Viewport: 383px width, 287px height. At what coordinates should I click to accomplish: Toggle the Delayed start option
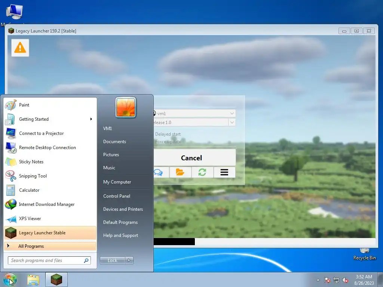point(167,134)
